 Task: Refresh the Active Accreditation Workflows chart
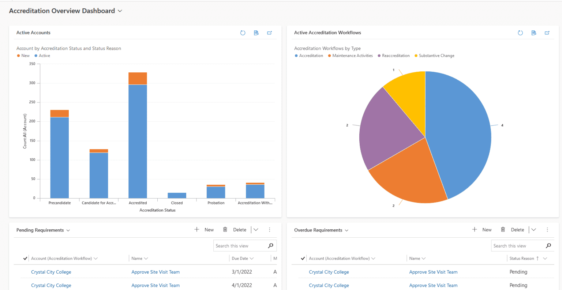click(x=520, y=33)
